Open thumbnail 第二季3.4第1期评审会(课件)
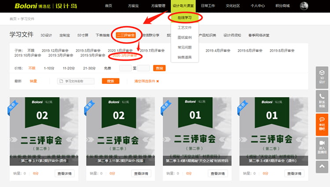Image resolution: width=330 pixels, height=187 pixels. click(274, 131)
